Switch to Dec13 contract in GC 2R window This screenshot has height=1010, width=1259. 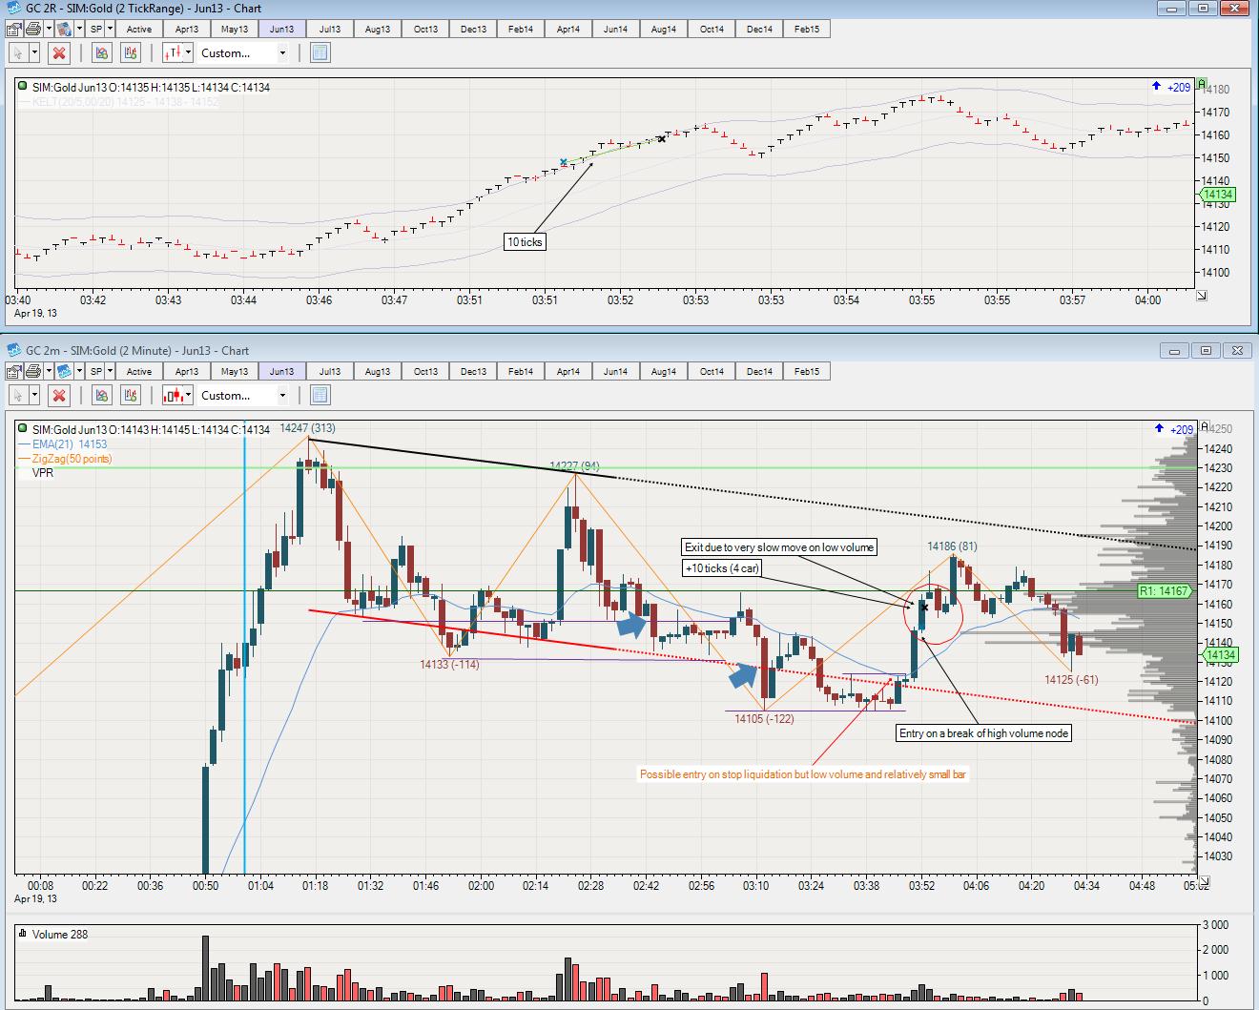[x=473, y=29]
